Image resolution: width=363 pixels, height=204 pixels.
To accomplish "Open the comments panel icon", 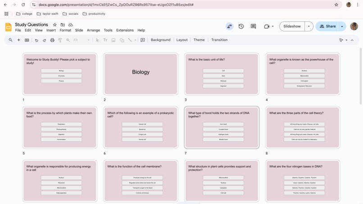I will coord(253,27).
